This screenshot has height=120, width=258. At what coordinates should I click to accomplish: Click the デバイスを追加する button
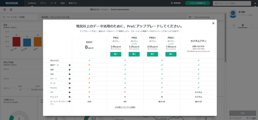[198, 3]
